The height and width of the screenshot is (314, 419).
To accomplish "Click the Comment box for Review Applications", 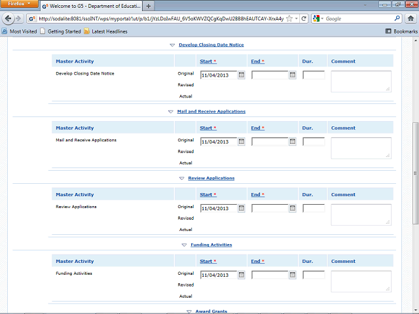I will point(361,215).
